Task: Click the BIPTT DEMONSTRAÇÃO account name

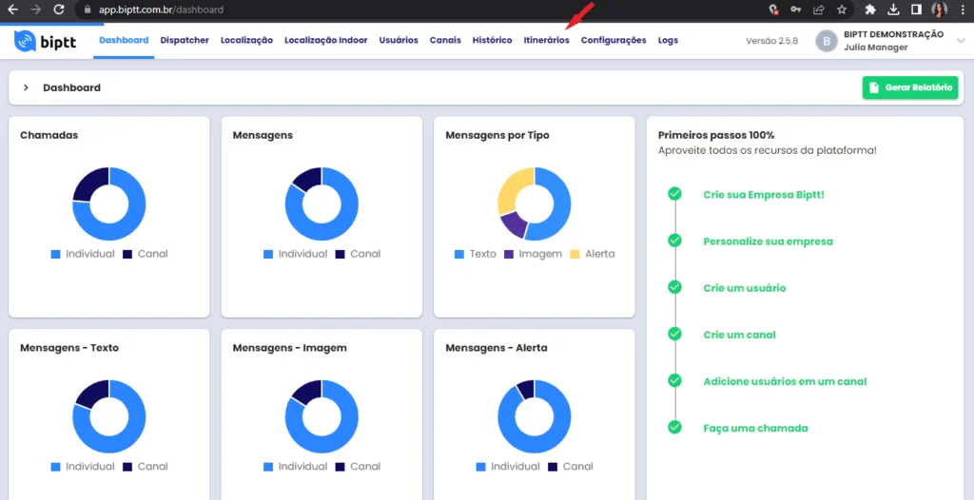Action: (893, 34)
